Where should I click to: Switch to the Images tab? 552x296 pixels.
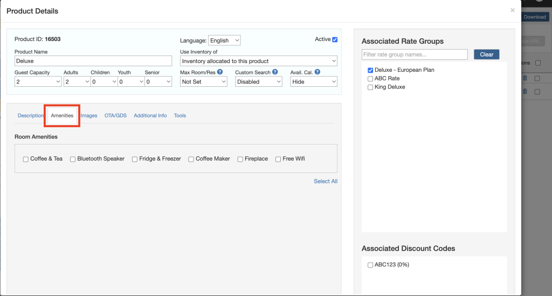point(89,115)
